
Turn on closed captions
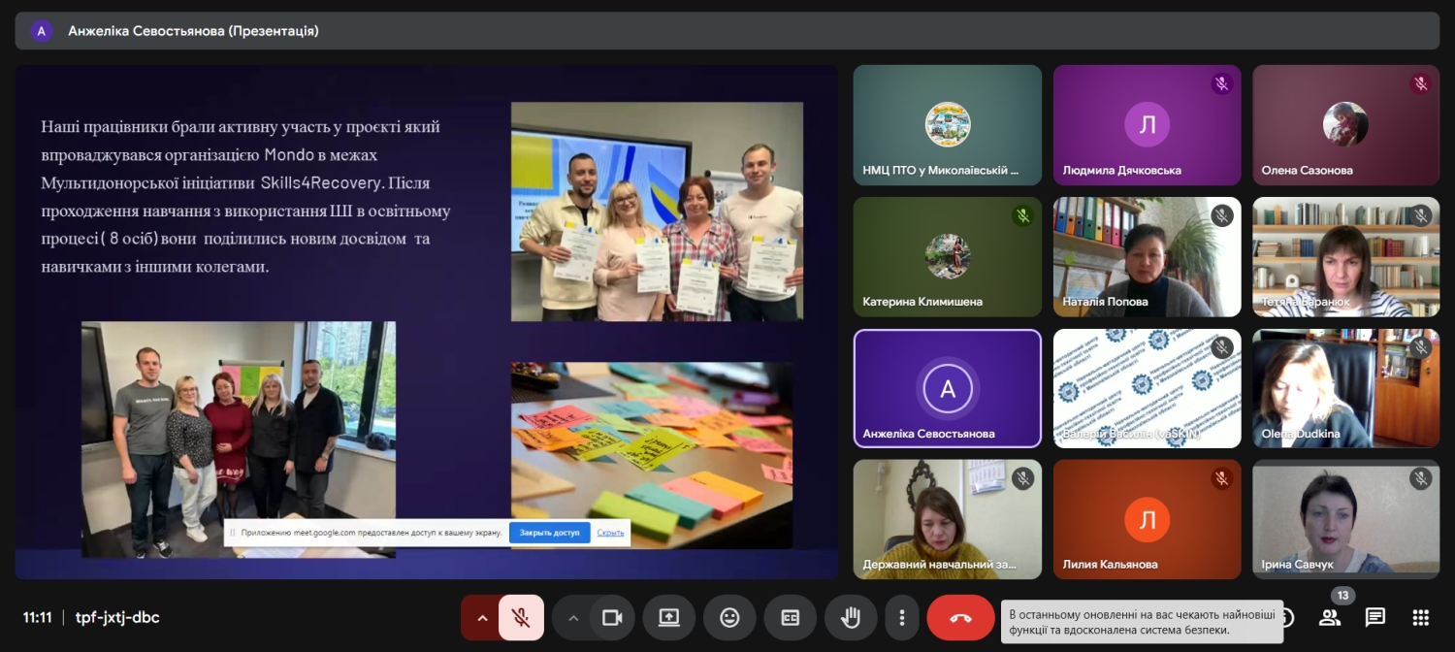[x=790, y=618]
